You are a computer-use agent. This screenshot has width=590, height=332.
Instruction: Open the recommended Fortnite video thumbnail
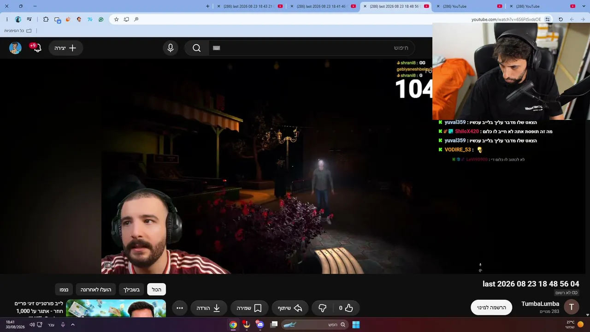coord(116,308)
